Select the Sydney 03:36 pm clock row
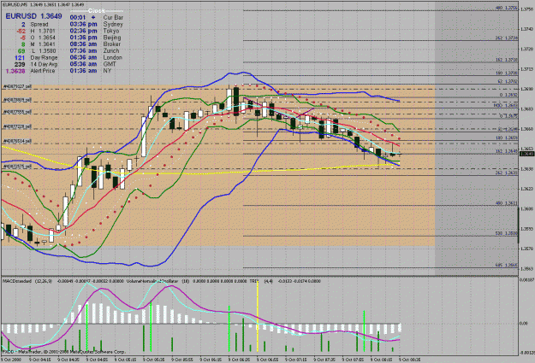Screen dimensions: 535x363 coord(96,24)
